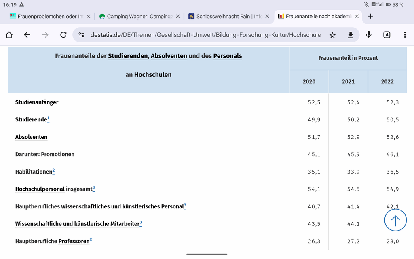This screenshot has width=414, height=259.
Task: Close the Camping Wagner tab
Action: click(178, 16)
